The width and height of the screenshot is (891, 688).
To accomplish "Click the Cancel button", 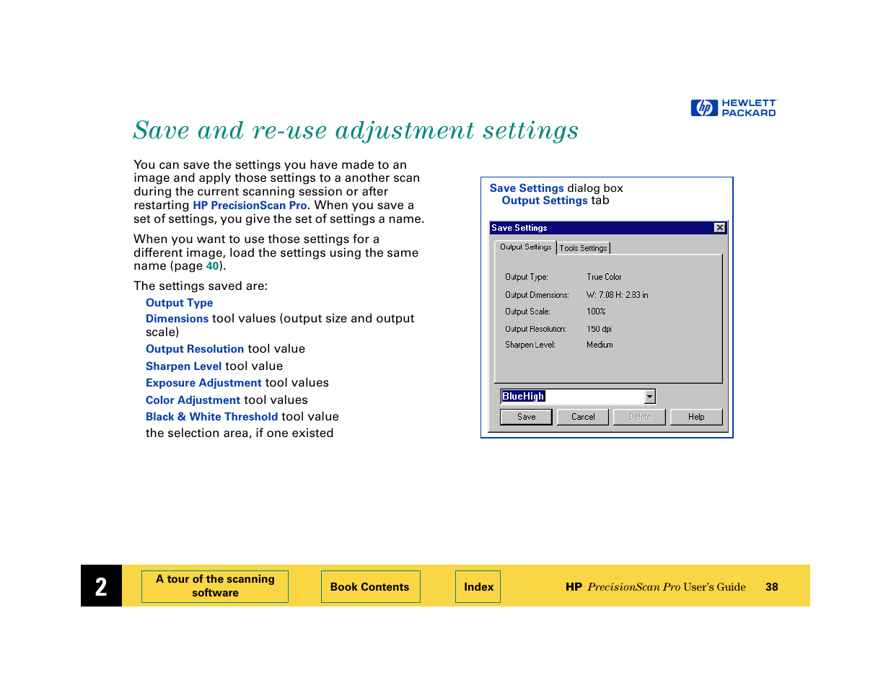I will click(583, 417).
